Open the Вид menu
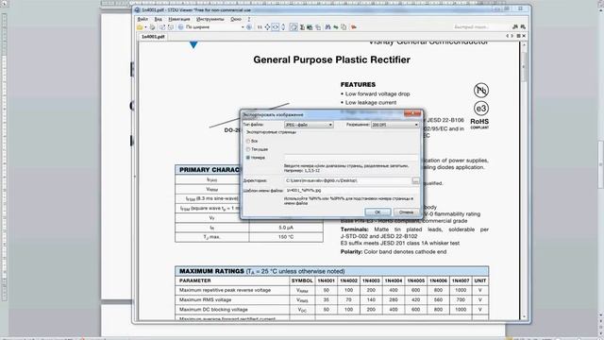The image size is (604, 340). pos(158,19)
